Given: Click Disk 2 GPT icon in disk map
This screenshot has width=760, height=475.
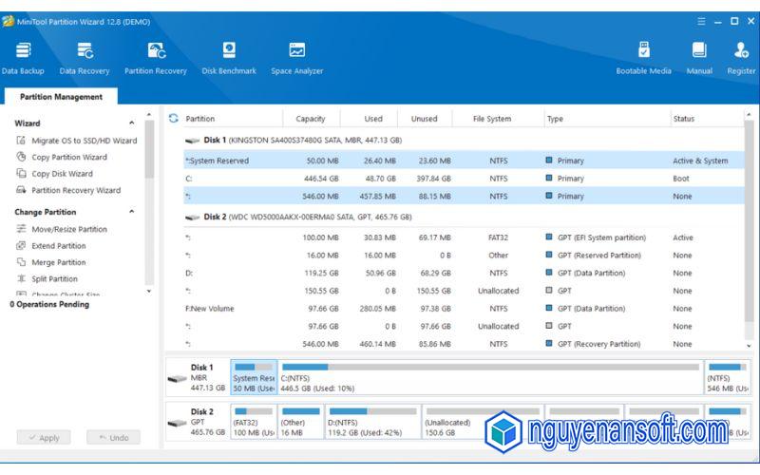Looking at the screenshot, I should pyautogui.click(x=177, y=423).
